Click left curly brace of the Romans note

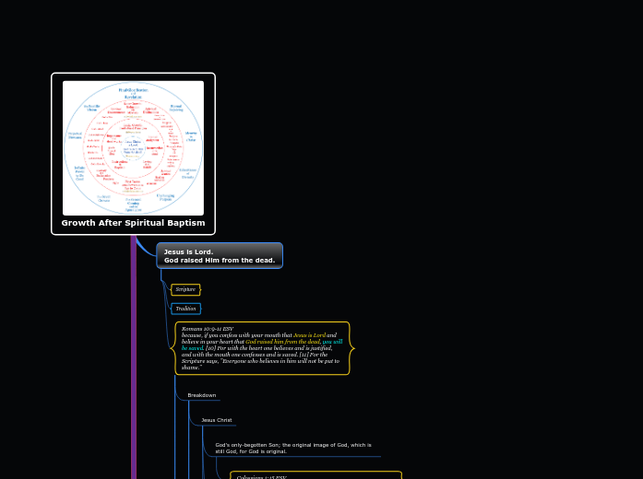click(x=173, y=348)
